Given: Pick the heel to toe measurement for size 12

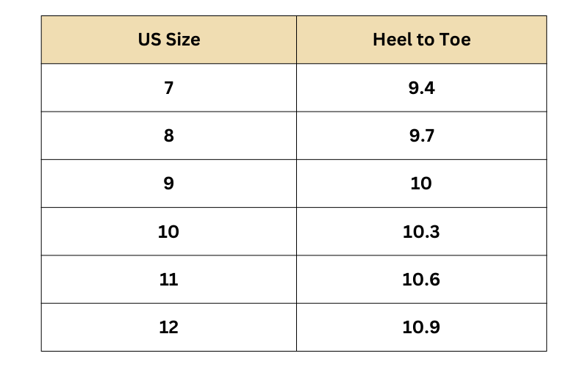Looking at the screenshot, I should click(x=421, y=327).
